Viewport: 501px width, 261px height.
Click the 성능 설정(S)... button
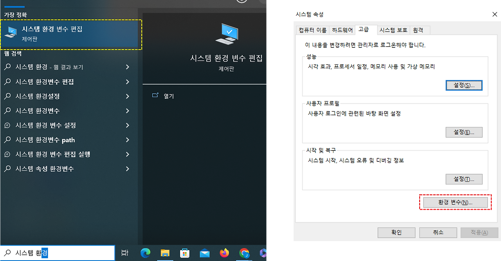464,85
